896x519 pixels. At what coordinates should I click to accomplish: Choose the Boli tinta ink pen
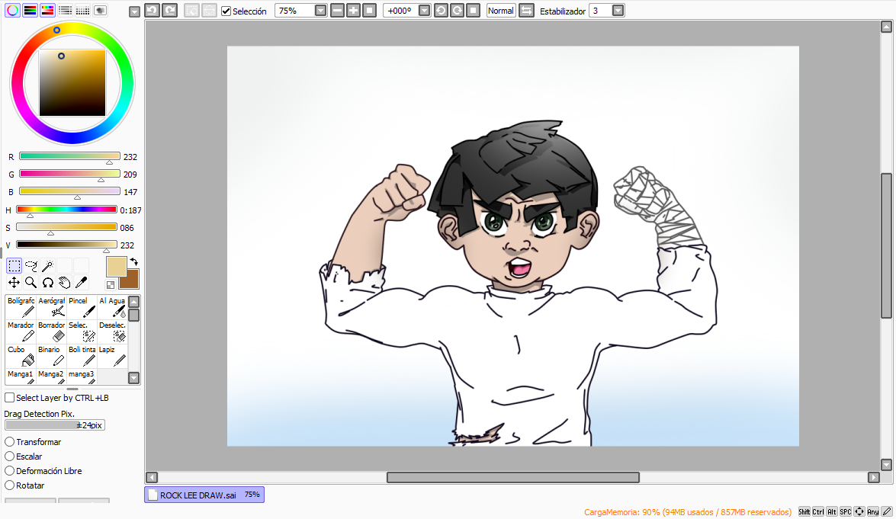coord(82,356)
